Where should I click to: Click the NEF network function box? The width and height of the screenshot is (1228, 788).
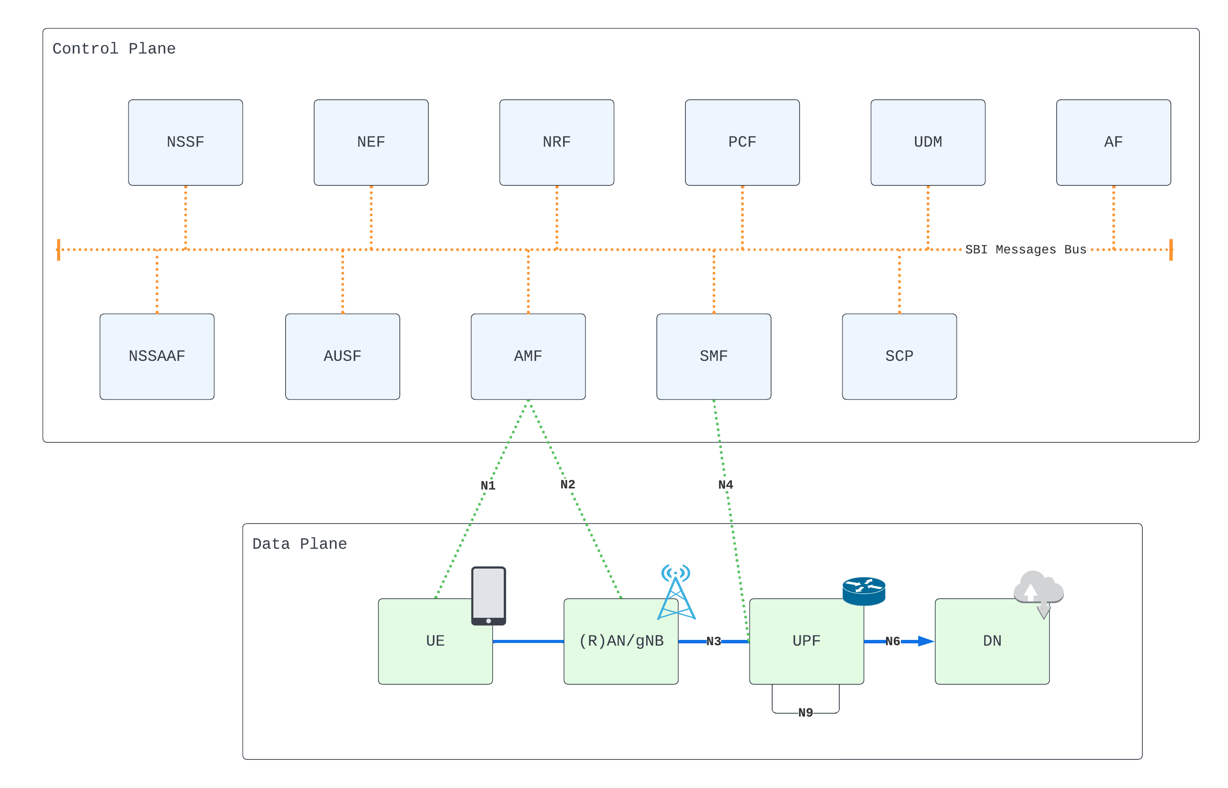coord(371,142)
